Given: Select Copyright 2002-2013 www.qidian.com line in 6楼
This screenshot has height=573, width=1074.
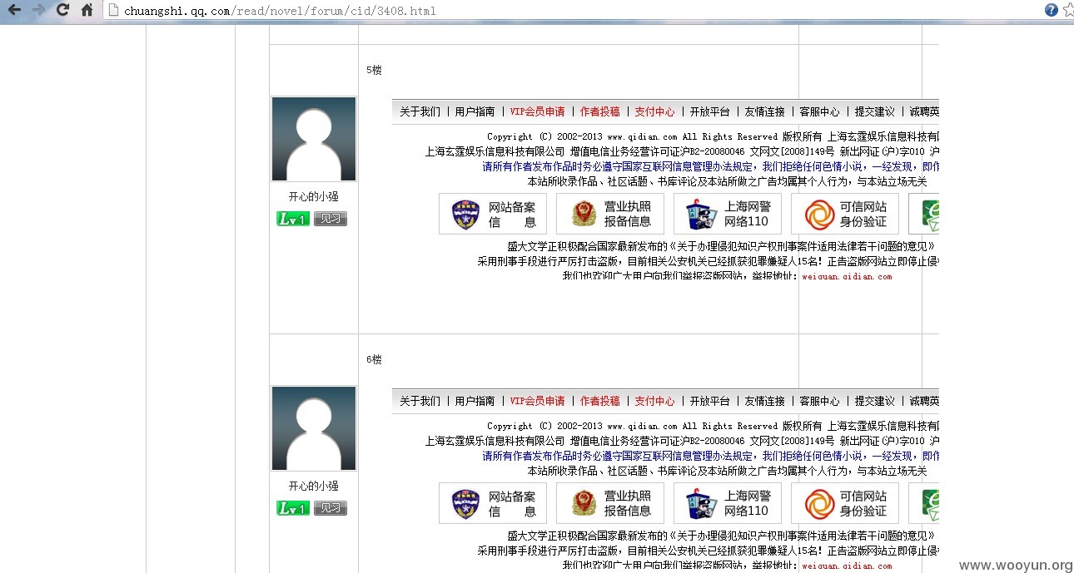Looking at the screenshot, I should pos(713,426).
